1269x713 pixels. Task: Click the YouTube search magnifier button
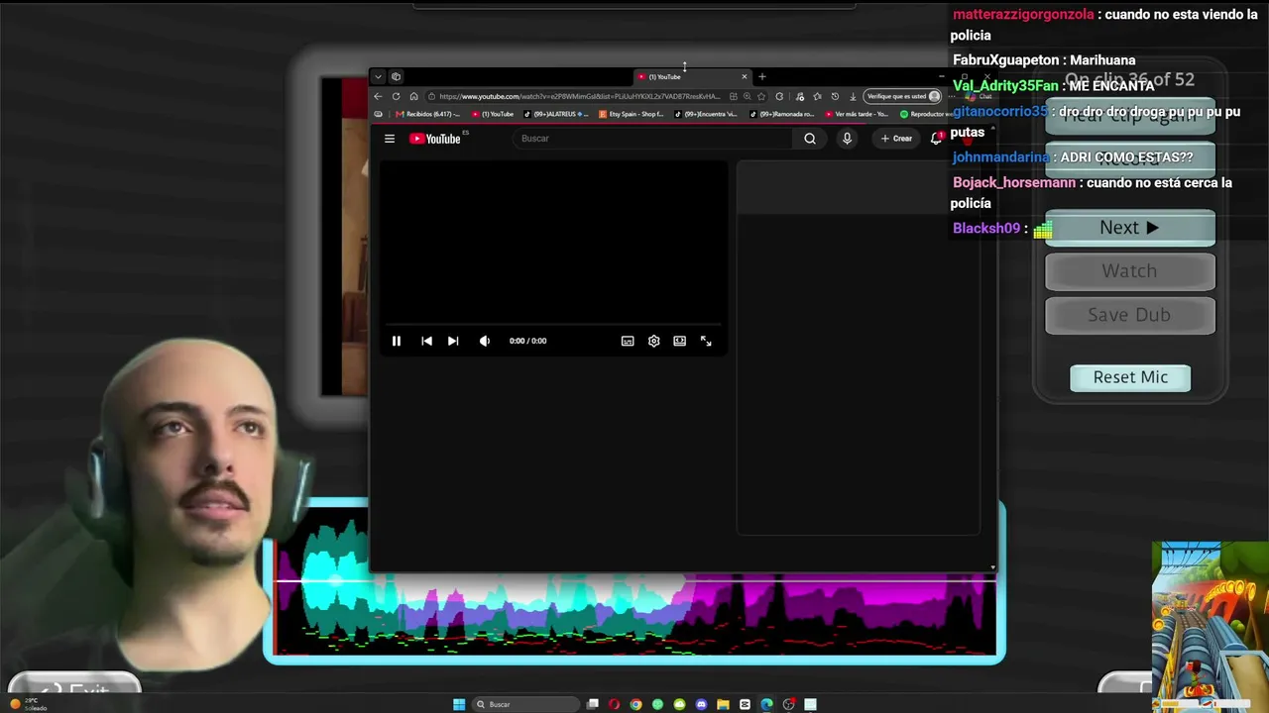pos(810,139)
